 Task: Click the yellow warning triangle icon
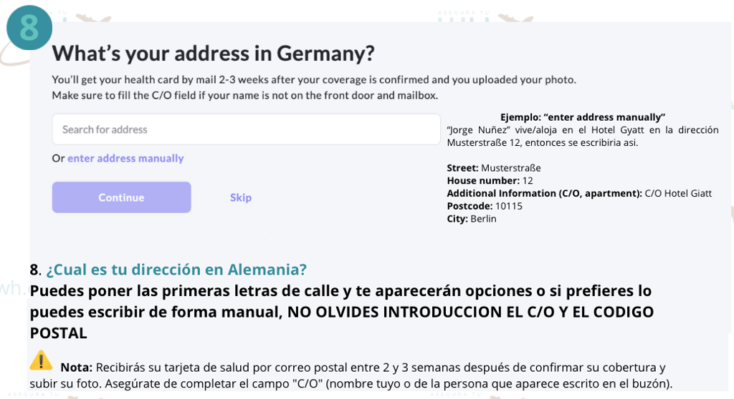pos(41,360)
